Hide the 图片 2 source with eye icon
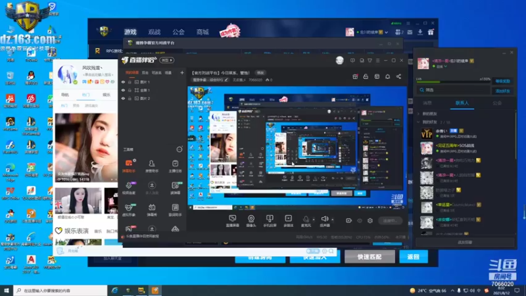Screen dimensions: 526x296 click(123, 98)
